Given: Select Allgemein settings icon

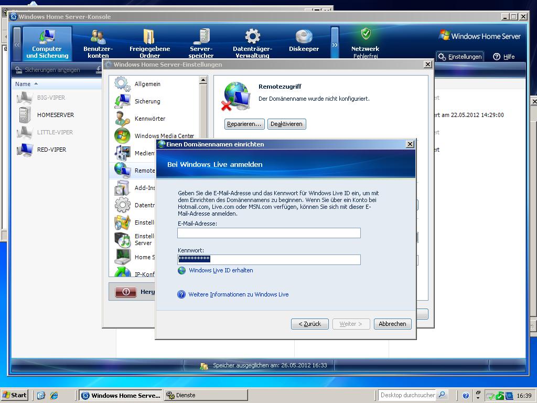Looking at the screenshot, I should (122, 84).
